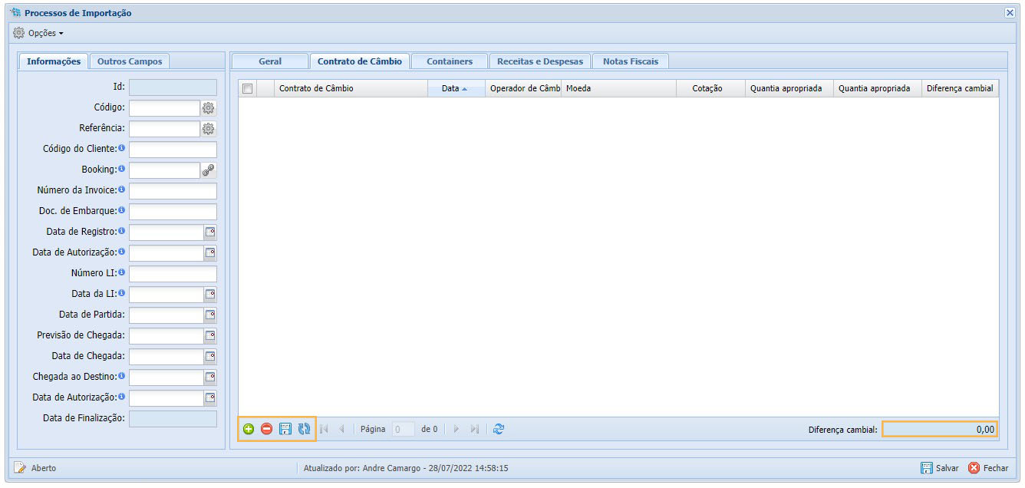The width and height of the screenshot is (1025, 488).
Task: Click info icon beside Número da Invoice
Action: coord(122,189)
